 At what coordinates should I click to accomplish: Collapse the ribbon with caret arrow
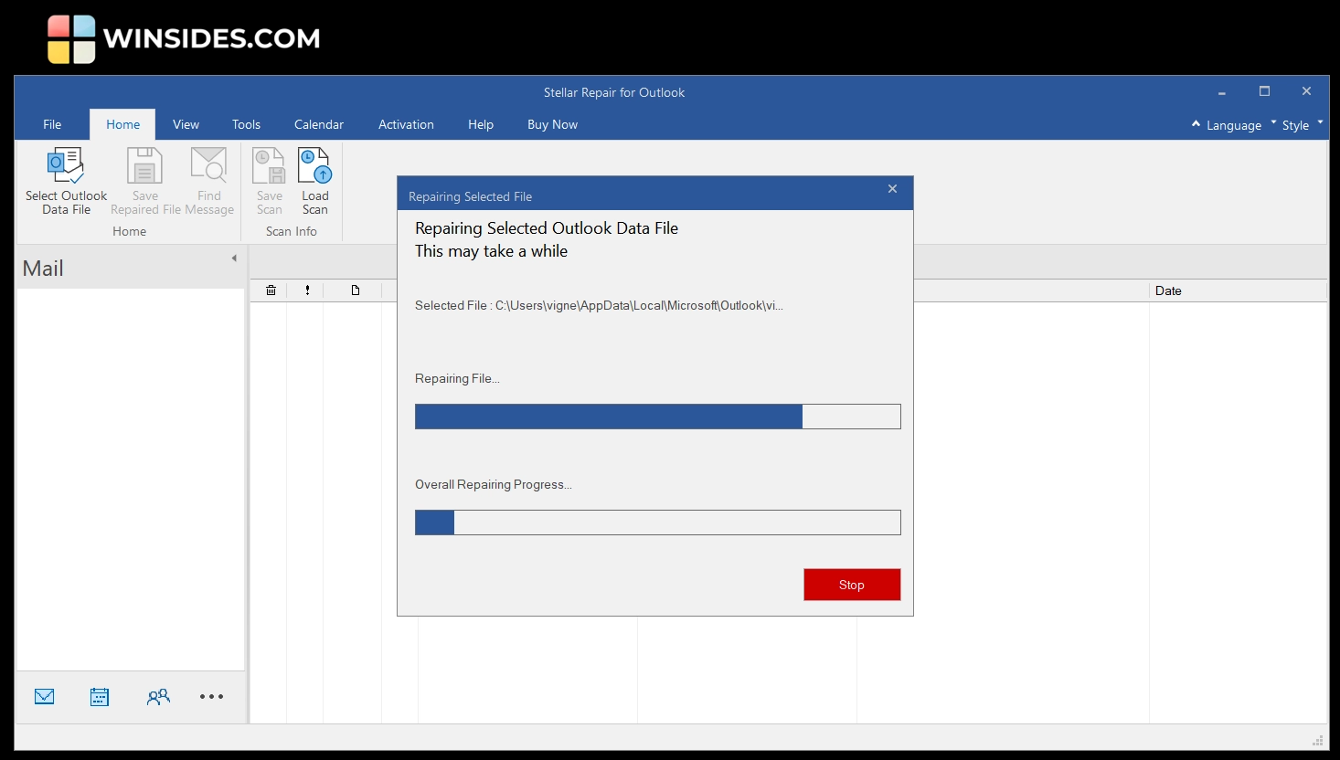pos(1196,123)
